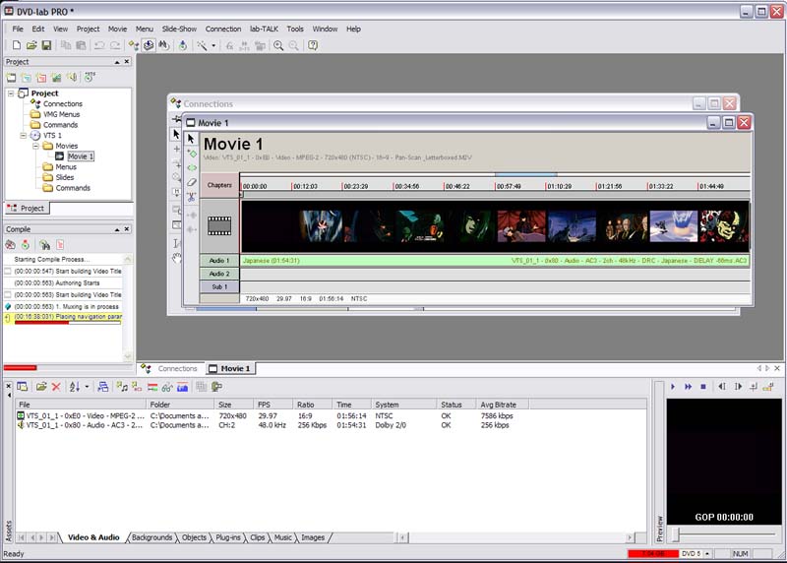Open the sort options dropdown arrow
Image resolution: width=787 pixels, height=563 pixels.
(x=87, y=387)
